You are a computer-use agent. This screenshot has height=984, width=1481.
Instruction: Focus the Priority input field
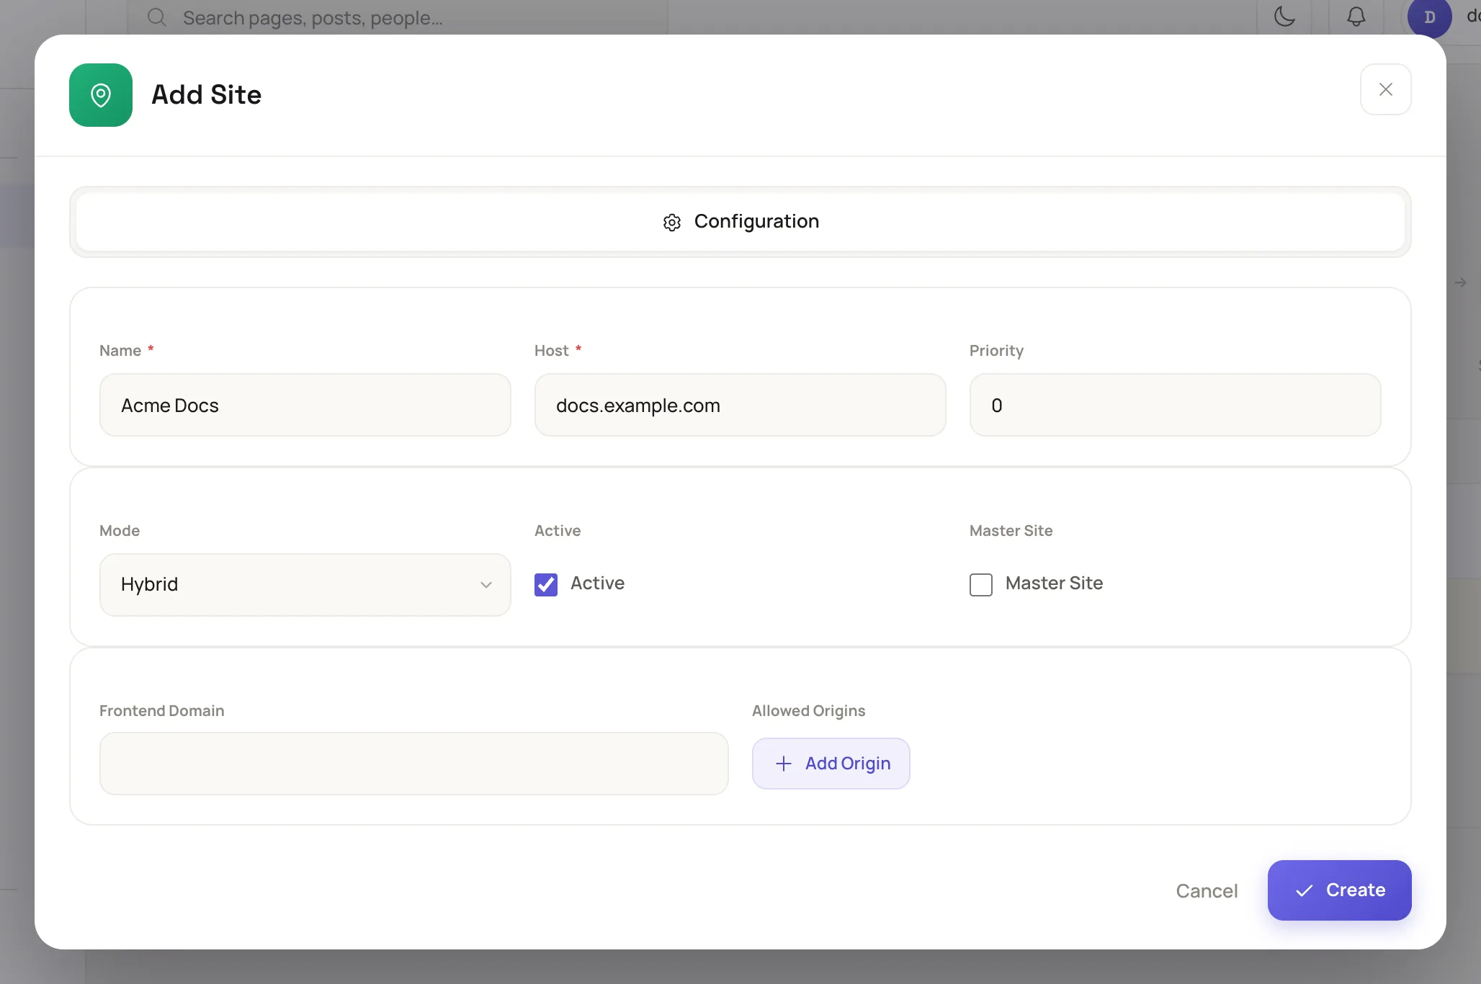[x=1175, y=405]
